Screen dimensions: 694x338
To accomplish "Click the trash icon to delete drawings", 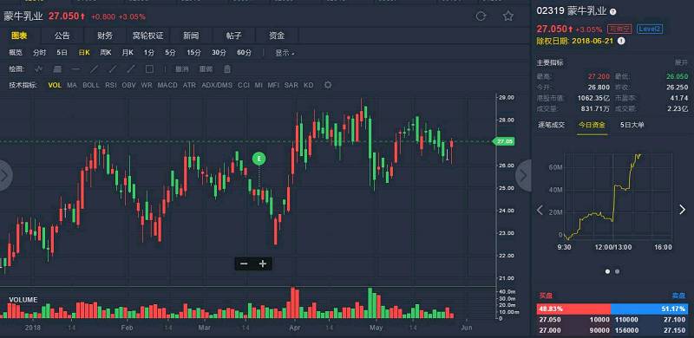I will click(x=227, y=69).
